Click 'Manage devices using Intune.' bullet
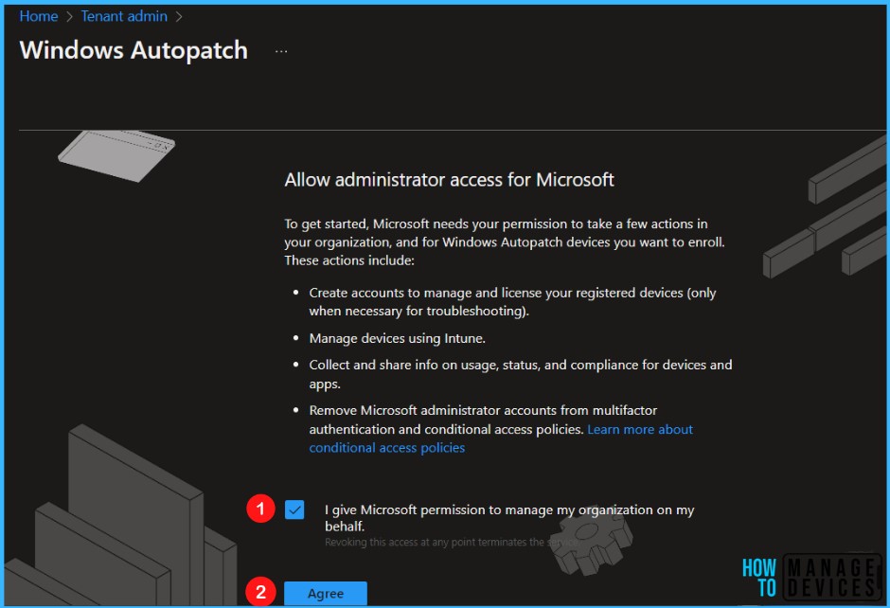 [x=397, y=338]
